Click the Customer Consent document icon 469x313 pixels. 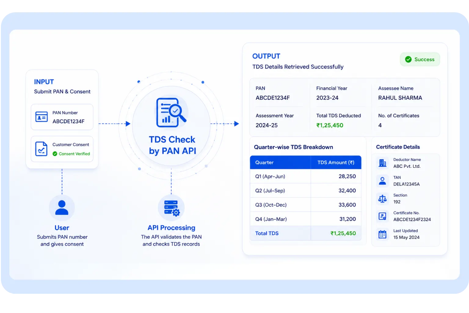41,149
